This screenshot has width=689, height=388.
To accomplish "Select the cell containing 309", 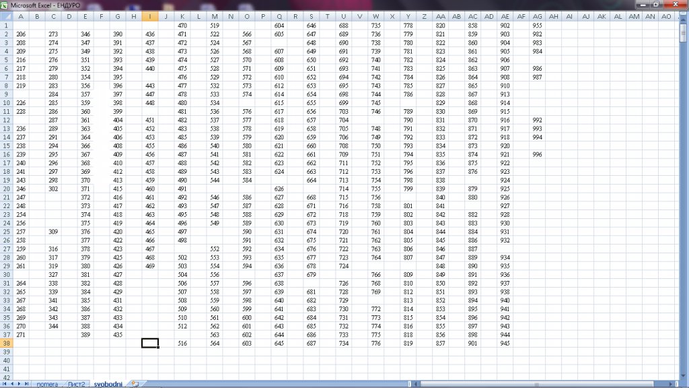I will (53, 232).
